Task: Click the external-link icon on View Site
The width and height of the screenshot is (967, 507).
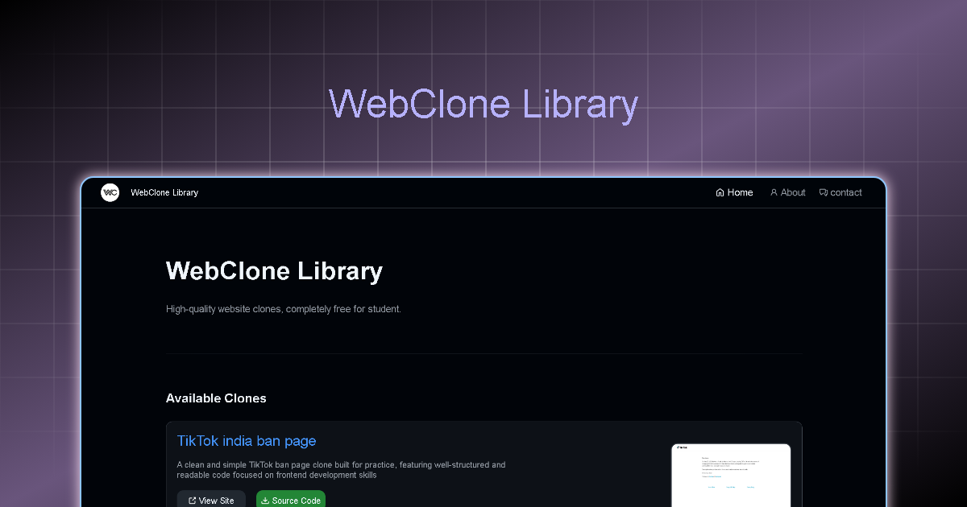Action: pyautogui.click(x=192, y=501)
